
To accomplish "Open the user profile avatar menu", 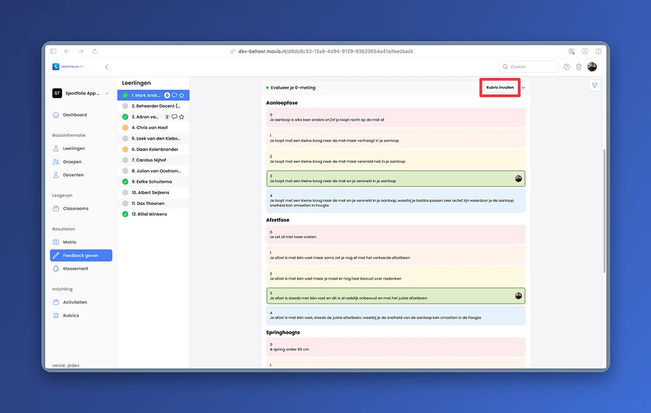I will 592,67.
